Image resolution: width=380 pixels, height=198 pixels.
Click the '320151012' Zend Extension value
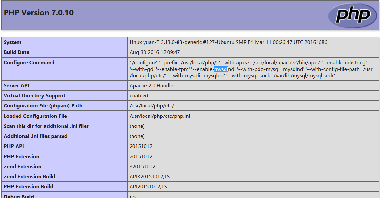point(142,167)
